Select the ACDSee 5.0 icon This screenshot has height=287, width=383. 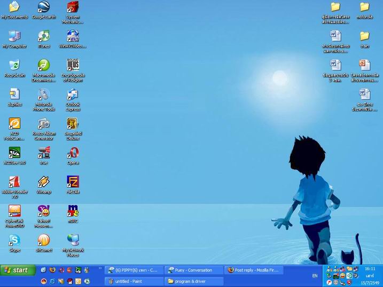pos(14,156)
